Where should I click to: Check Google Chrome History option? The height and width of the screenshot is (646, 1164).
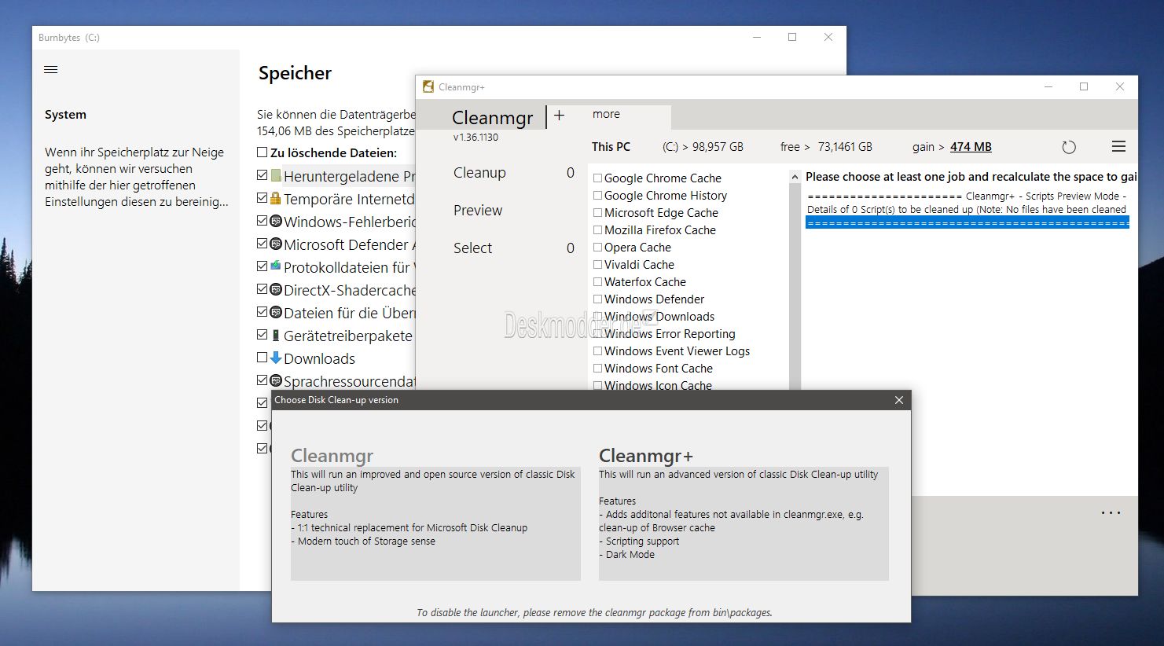click(x=598, y=196)
